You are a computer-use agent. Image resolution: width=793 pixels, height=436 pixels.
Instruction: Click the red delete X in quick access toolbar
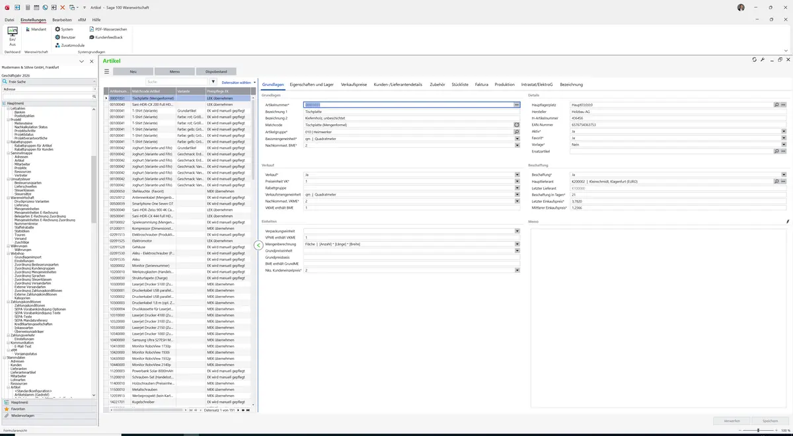point(63,7)
